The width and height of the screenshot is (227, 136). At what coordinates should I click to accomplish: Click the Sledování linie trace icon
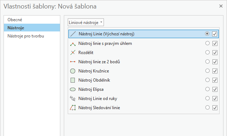(x=73, y=108)
